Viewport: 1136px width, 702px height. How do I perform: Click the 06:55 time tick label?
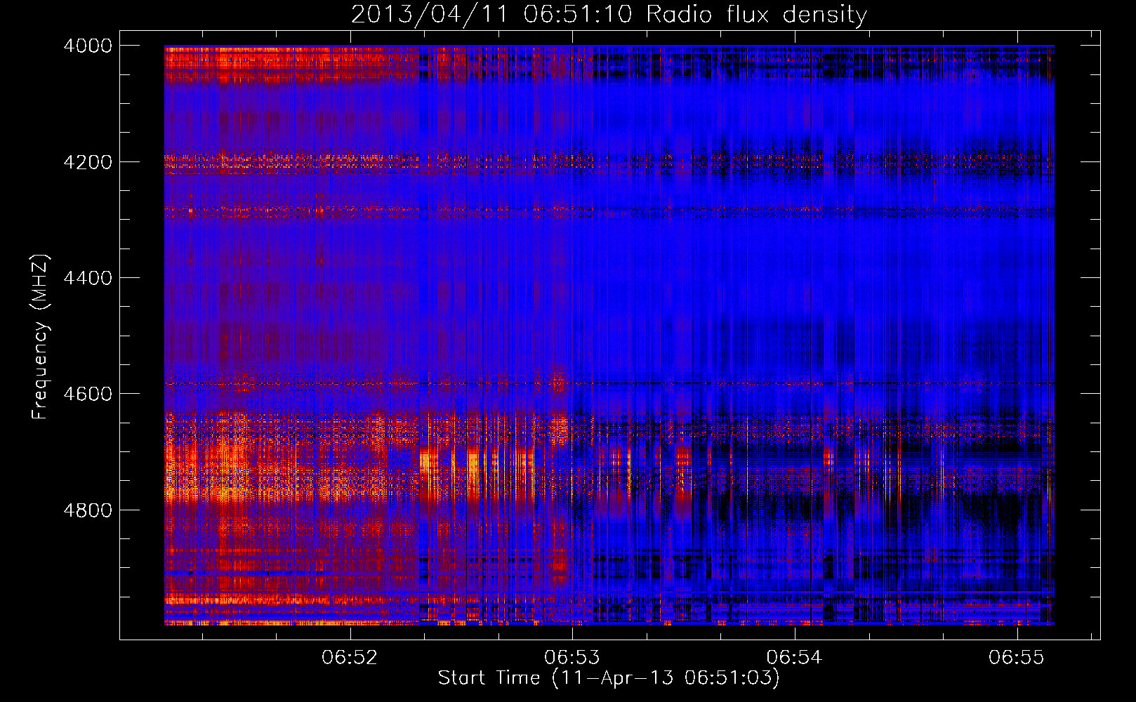click(x=1017, y=658)
